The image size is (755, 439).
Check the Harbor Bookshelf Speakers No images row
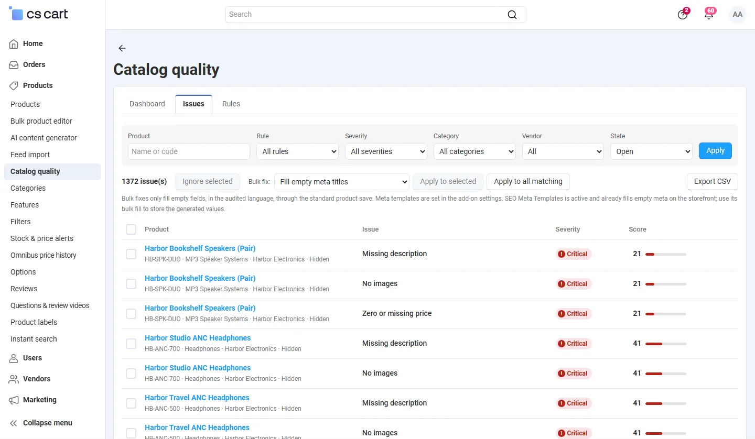[x=131, y=284]
